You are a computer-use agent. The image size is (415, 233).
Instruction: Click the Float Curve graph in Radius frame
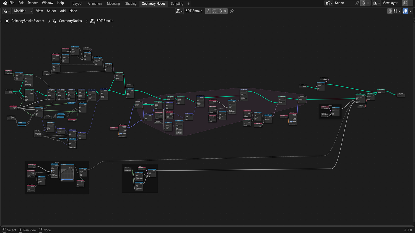[x=67, y=173]
